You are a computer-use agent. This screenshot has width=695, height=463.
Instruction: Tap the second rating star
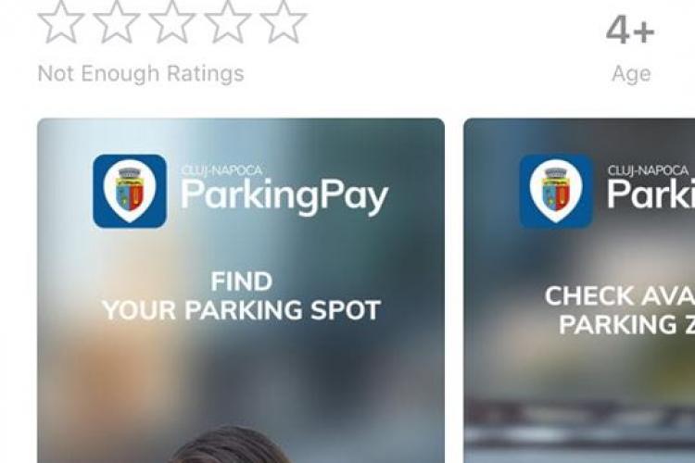point(116,22)
